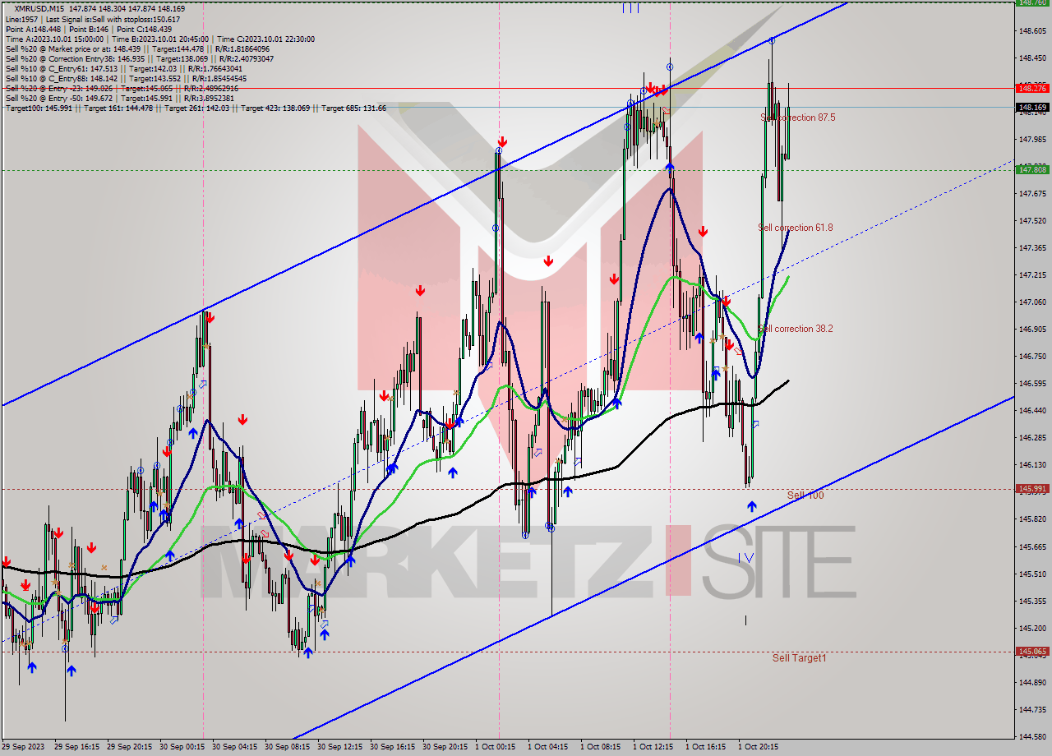This screenshot has height=756, width=1052.
Task: Click the 147.985 price axis value
Action: [x=1032, y=139]
